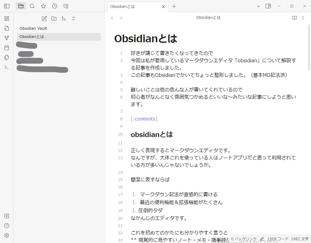Viewport: 311px width, 243px height.
Task: Expand or collapse all folders
Action: (73, 19)
